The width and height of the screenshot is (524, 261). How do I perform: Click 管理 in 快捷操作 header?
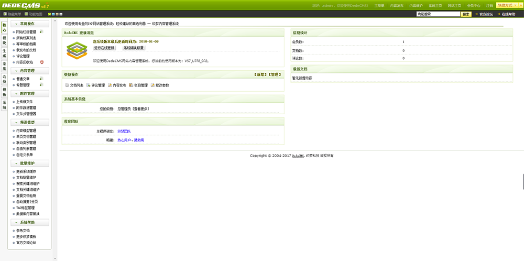pos(274,74)
